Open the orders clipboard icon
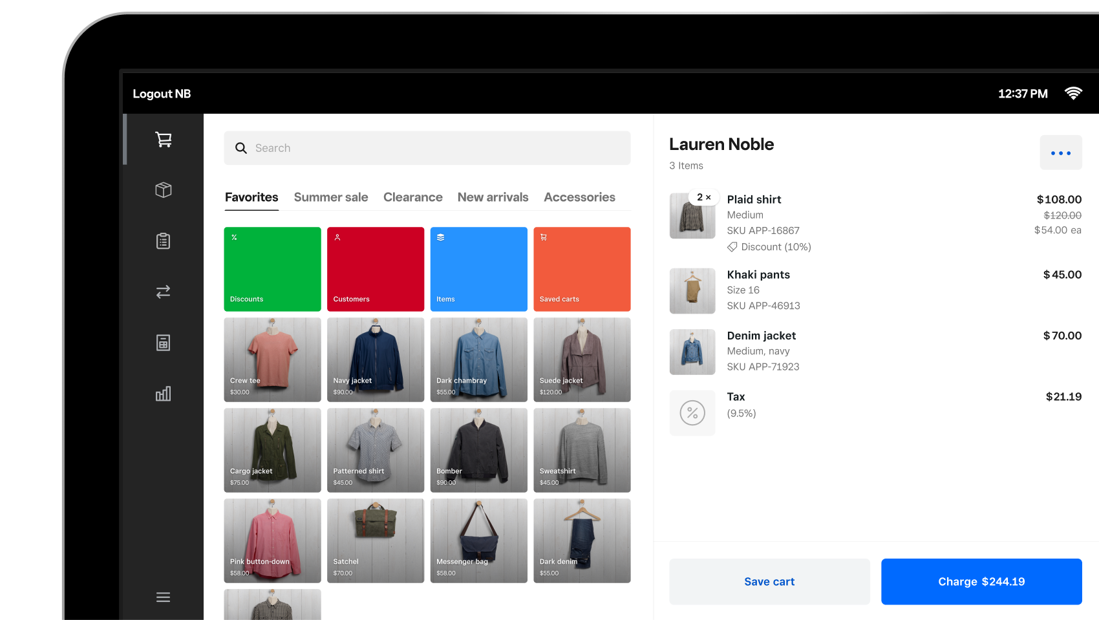 [x=163, y=241]
